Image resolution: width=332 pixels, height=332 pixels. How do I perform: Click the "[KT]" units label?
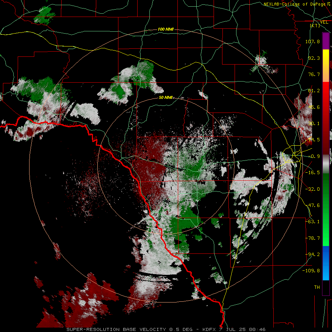pyautogui.click(x=315, y=25)
